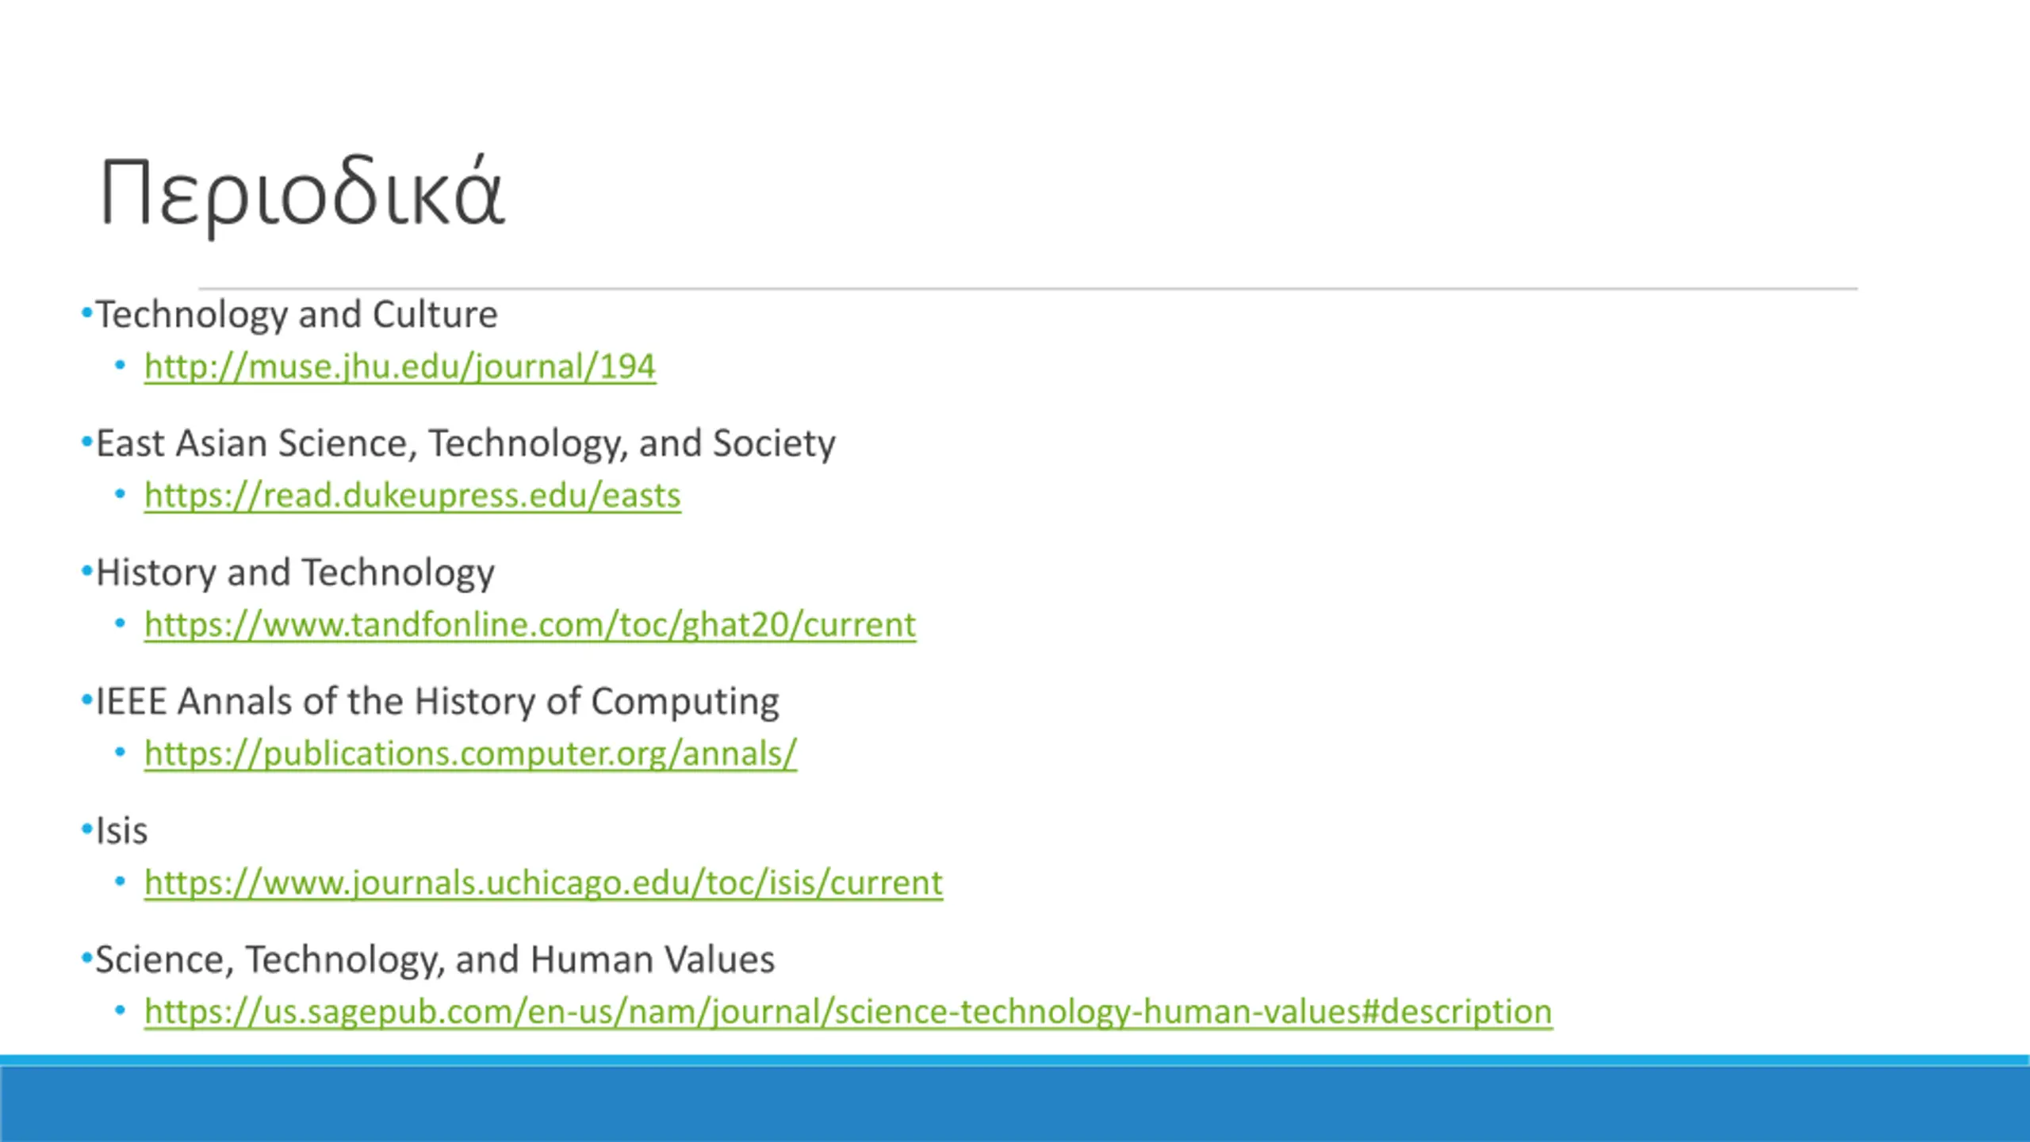Click the bullet before 'Technology and Culture'
Screen dimensions: 2030x1142
tap(86, 314)
